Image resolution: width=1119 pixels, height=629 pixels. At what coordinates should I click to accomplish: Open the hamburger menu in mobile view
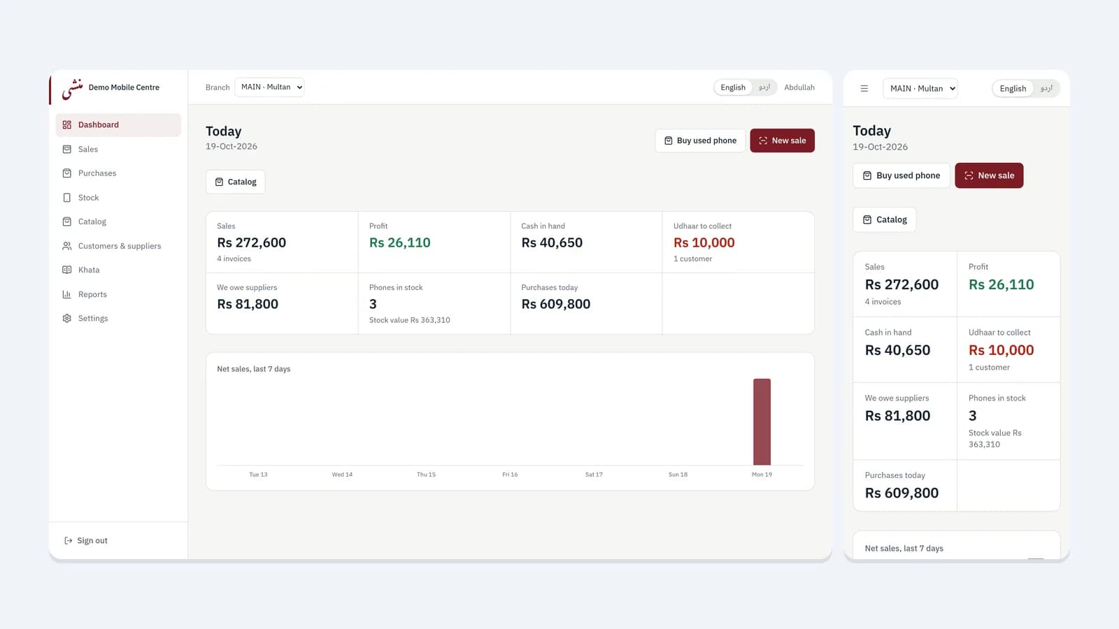coord(864,89)
